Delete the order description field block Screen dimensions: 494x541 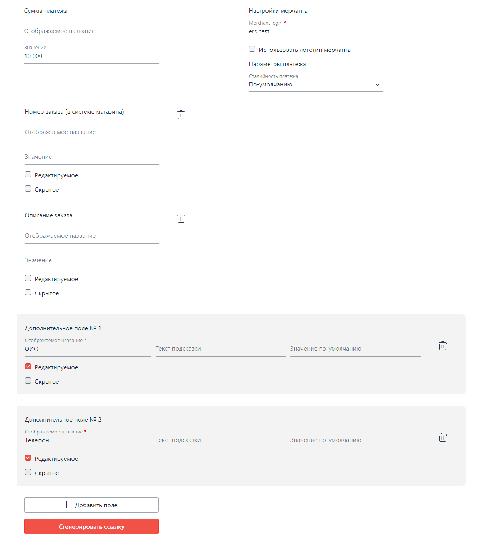pyautogui.click(x=181, y=218)
